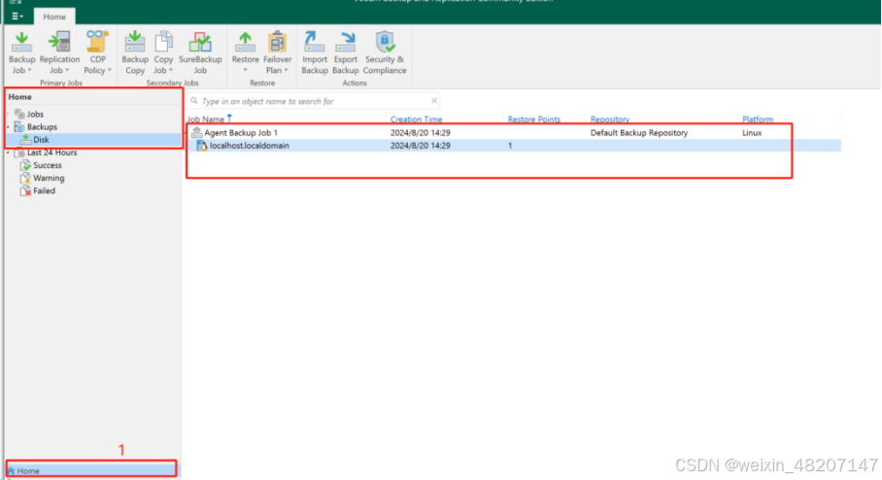Screen dimensions: 882x480
Task: Click the restore points value 1
Action: [510, 146]
